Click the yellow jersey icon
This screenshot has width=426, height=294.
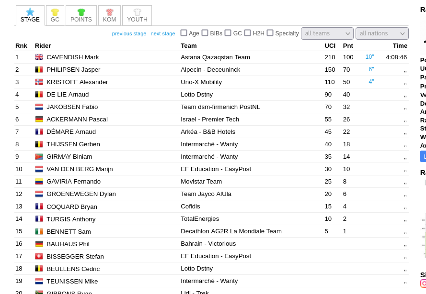point(55,12)
